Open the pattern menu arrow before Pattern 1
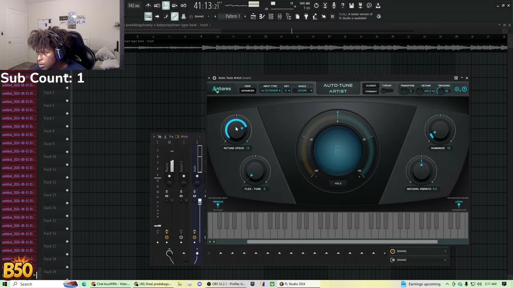 [215, 16]
